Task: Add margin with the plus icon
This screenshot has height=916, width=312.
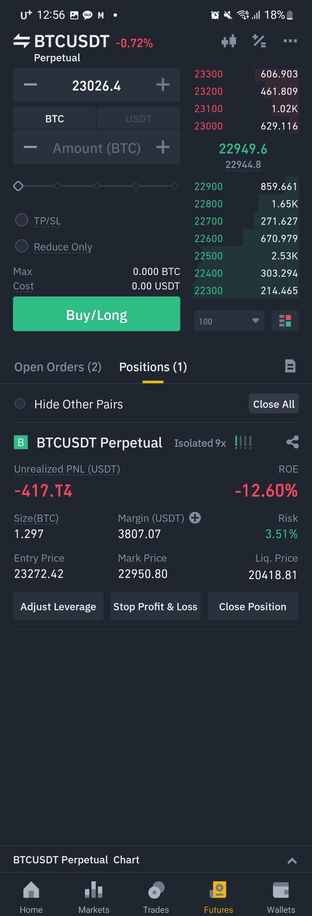Action: 195,518
